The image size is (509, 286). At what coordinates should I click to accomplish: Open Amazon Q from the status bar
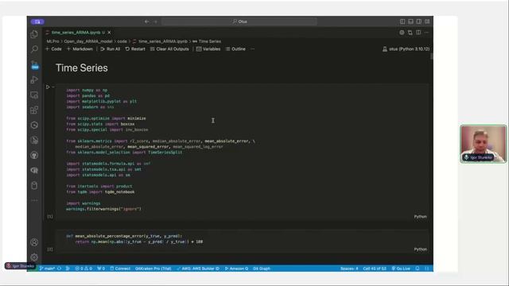tap(236, 269)
